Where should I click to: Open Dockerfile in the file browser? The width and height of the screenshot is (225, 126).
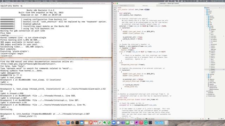click(211, 92)
